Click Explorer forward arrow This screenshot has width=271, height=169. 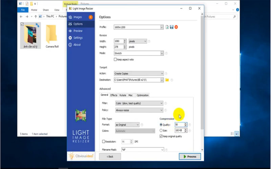point(27,17)
